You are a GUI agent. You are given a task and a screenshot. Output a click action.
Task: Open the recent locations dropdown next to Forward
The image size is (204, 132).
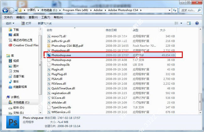coord(16,11)
